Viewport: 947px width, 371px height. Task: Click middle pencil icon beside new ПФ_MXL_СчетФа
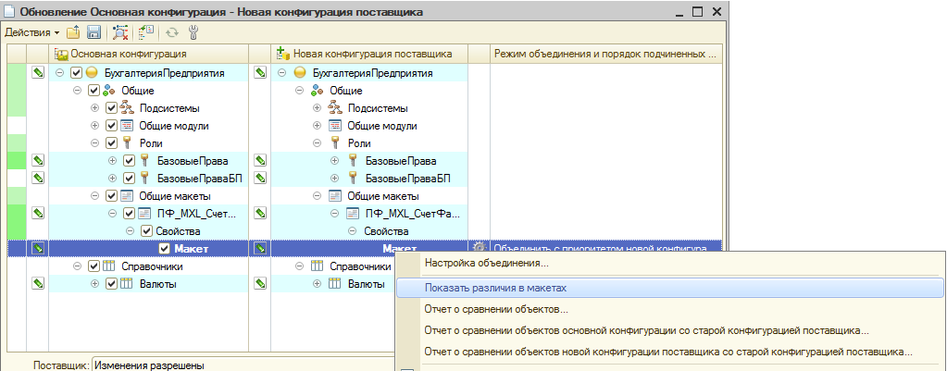[x=260, y=213]
